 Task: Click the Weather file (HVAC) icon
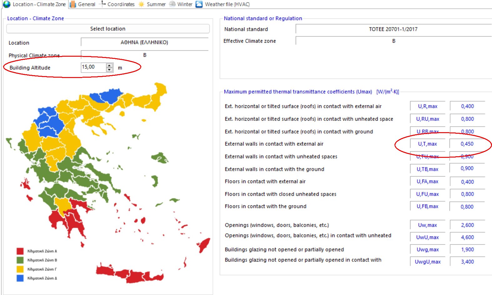point(199,4)
